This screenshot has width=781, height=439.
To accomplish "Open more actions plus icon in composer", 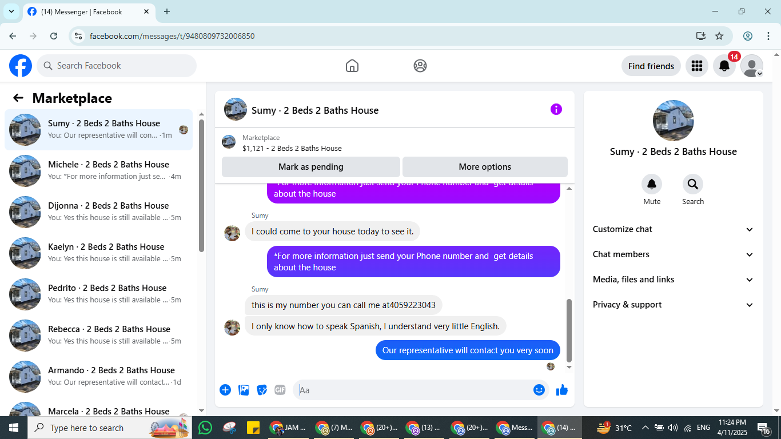I will pyautogui.click(x=225, y=390).
